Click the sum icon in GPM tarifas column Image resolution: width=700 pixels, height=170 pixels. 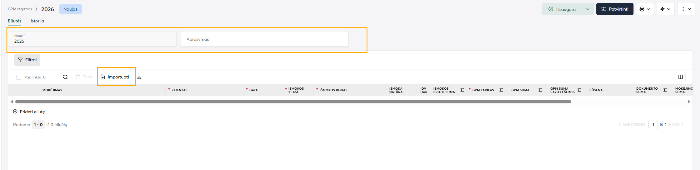[x=501, y=90]
